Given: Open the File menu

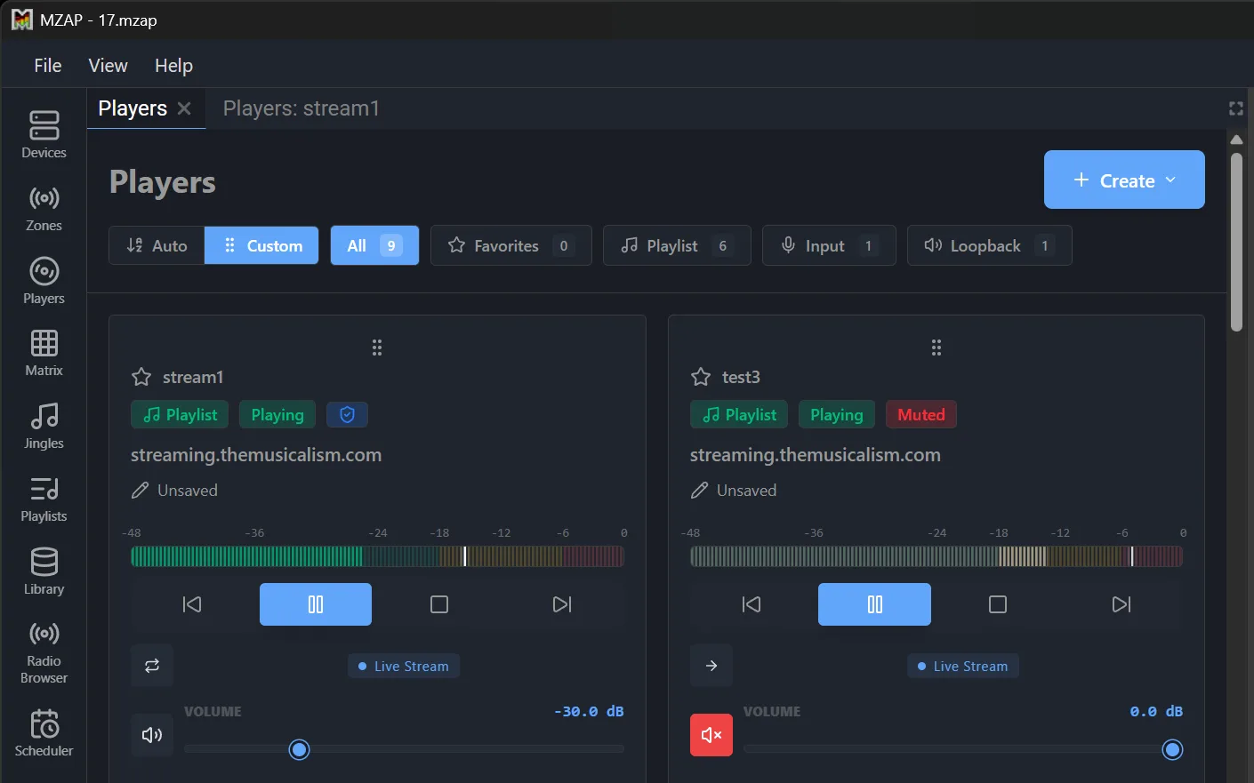Looking at the screenshot, I should click(48, 66).
